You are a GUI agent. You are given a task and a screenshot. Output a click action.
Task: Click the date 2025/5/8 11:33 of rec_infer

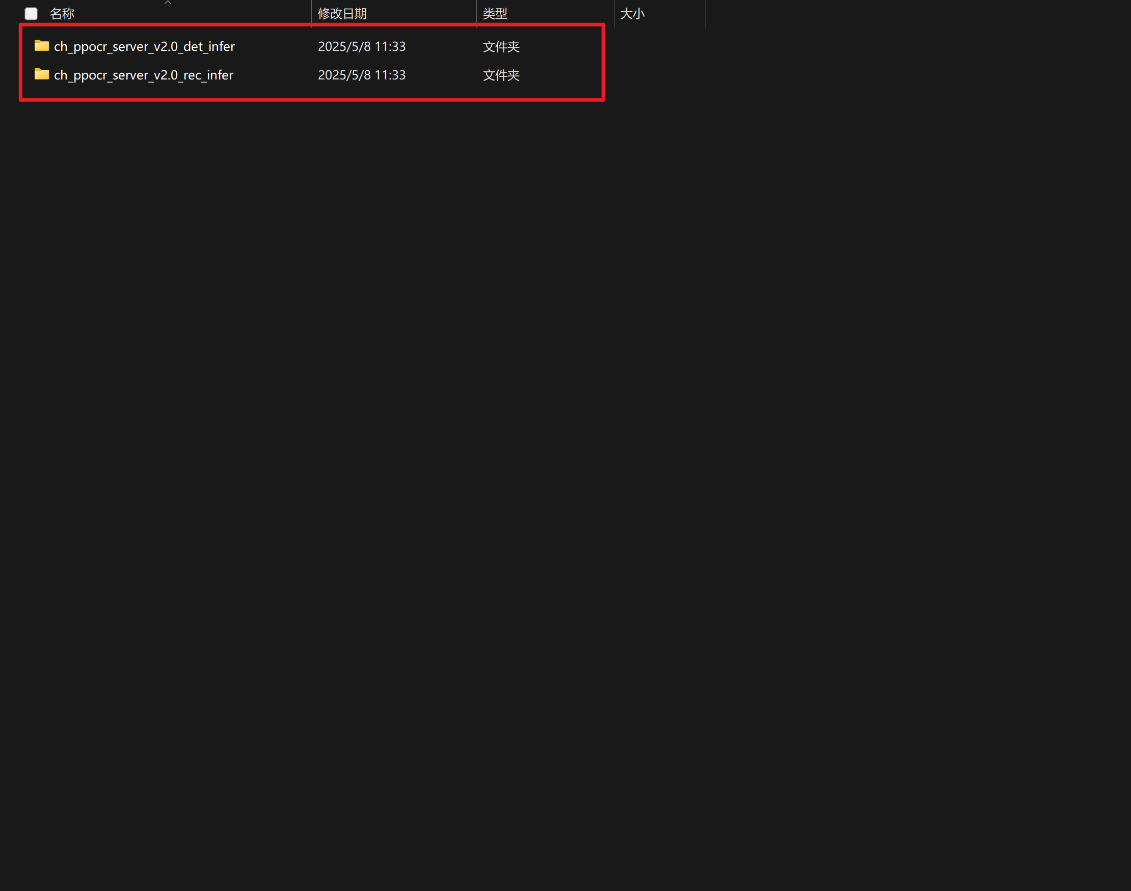pos(362,74)
